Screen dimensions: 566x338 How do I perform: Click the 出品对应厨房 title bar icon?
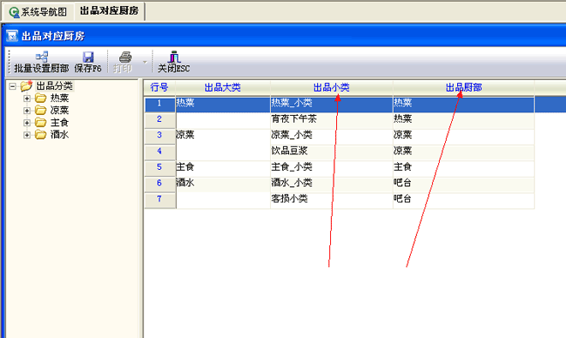(x=12, y=36)
